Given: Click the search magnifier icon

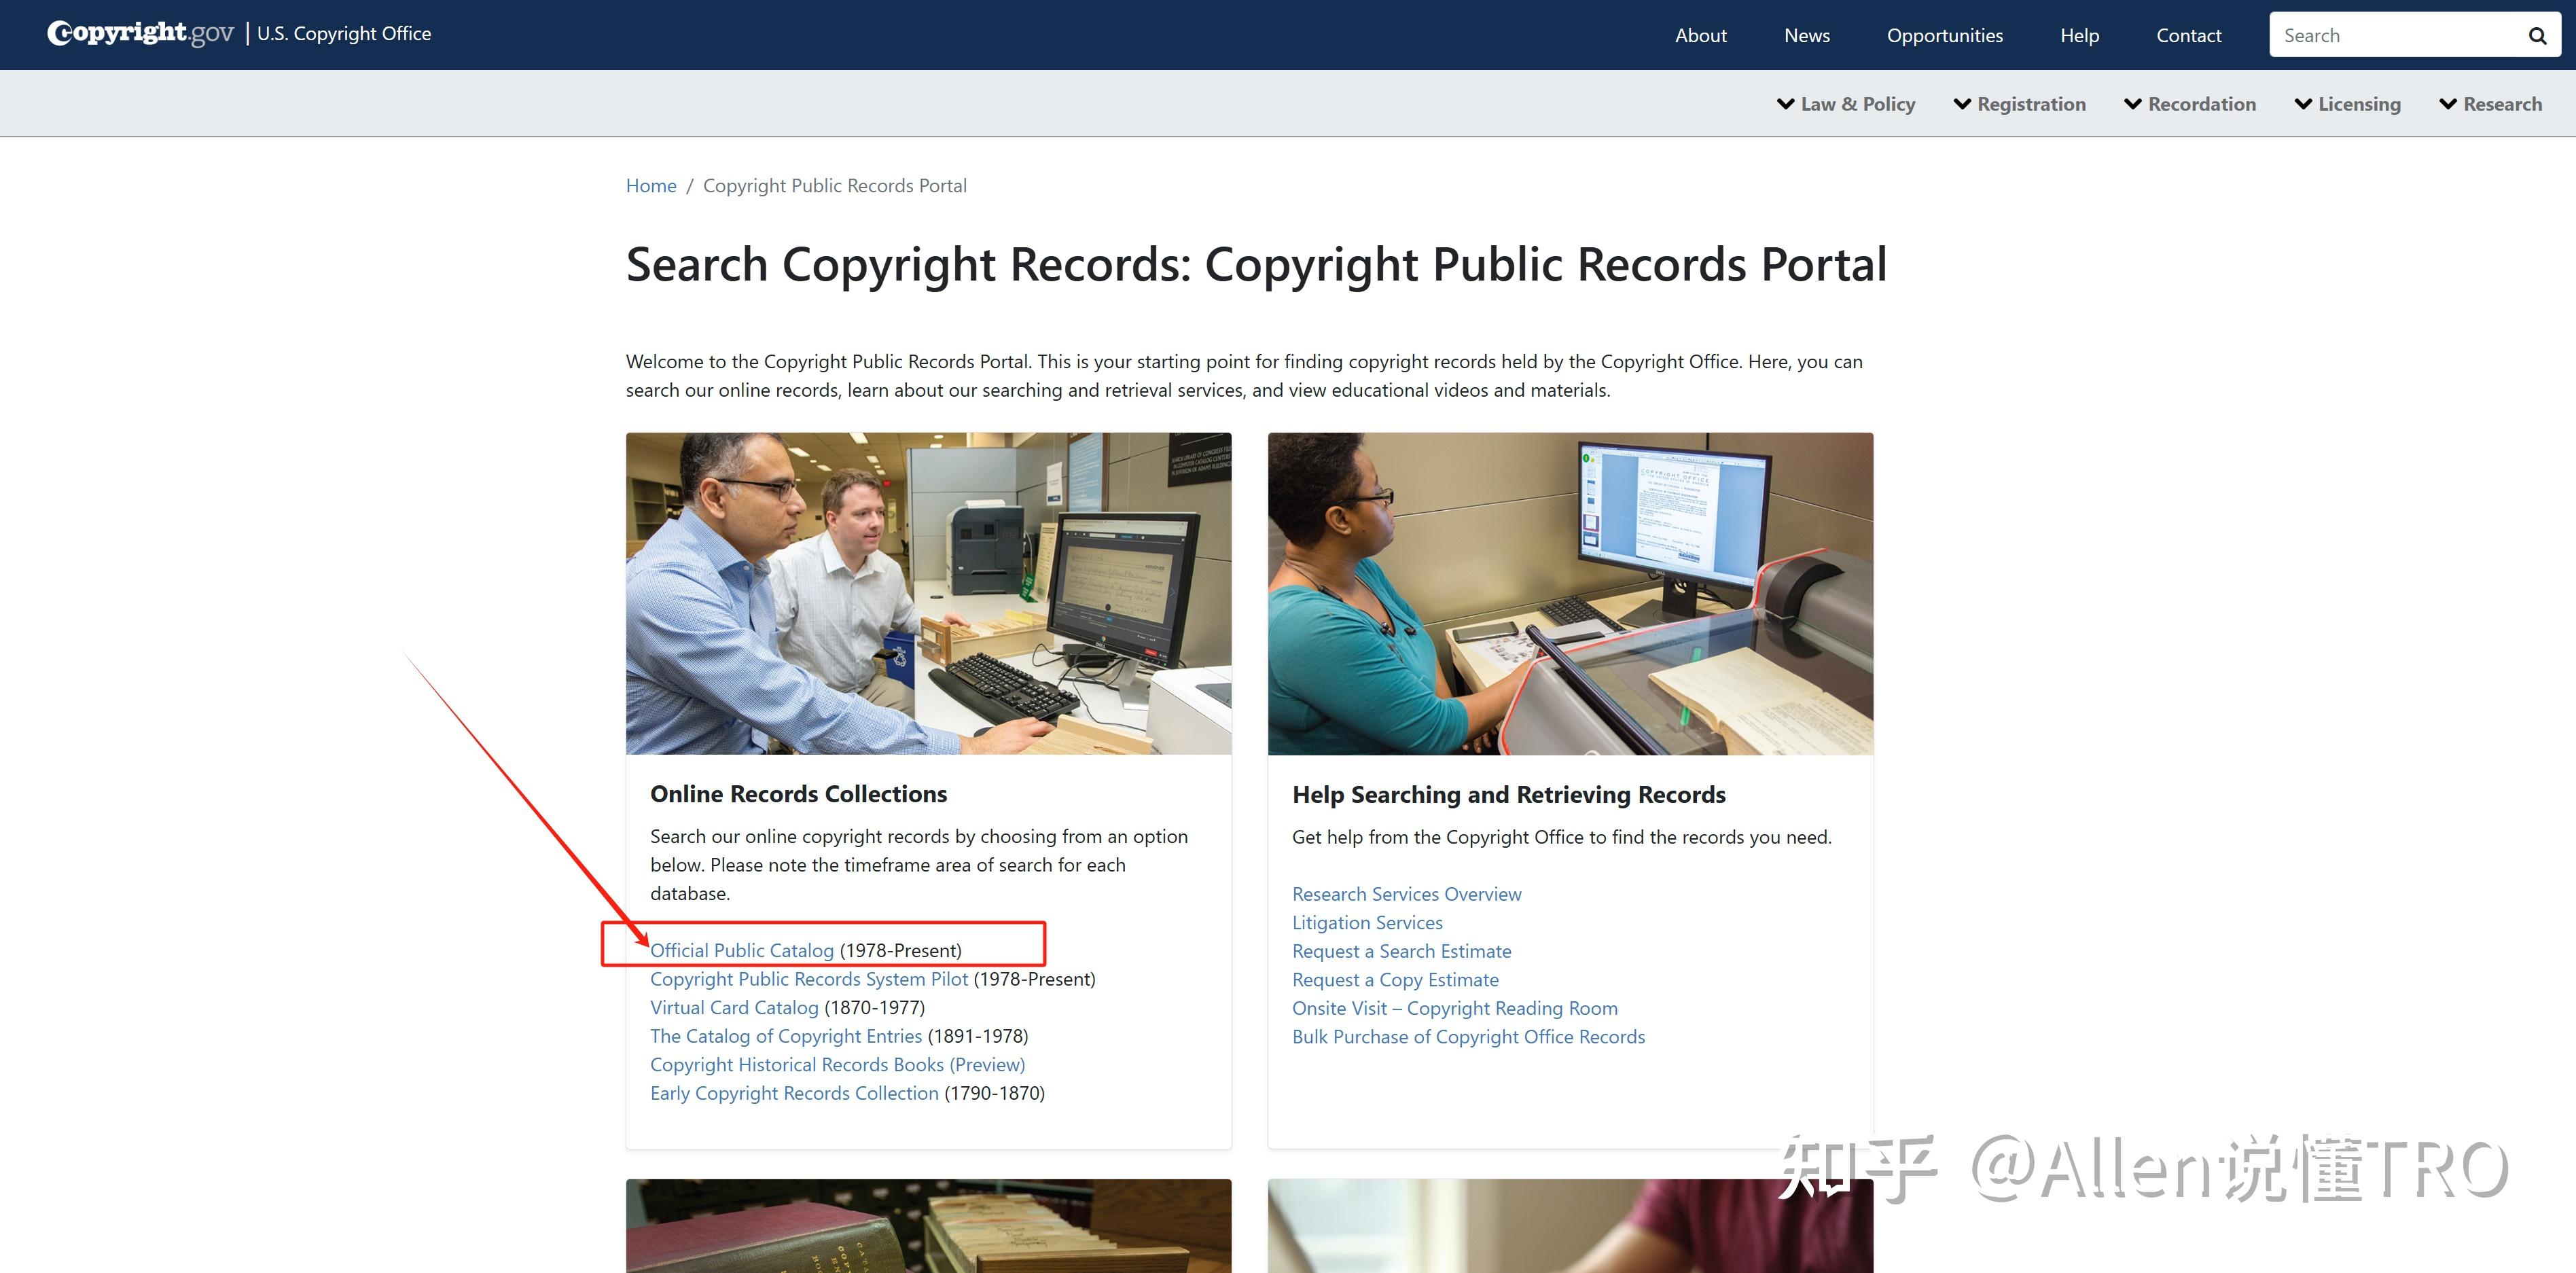Looking at the screenshot, I should (2537, 36).
